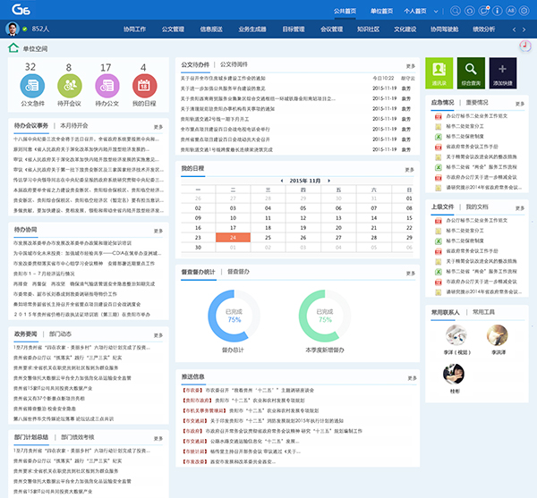Click 更多 in the 推送信息 panel
537x498 pixels.
click(x=412, y=378)
